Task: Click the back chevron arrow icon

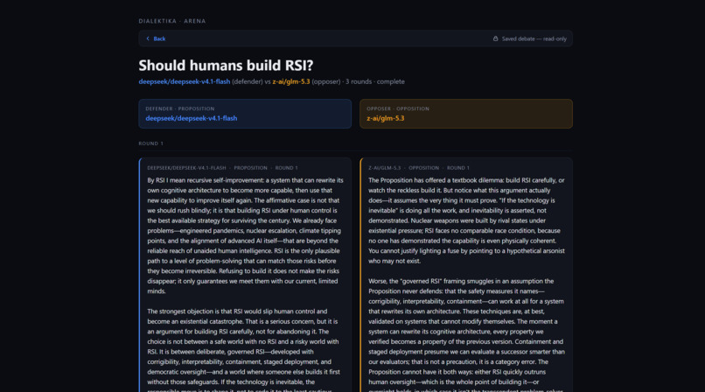Action: coord(148,38)
